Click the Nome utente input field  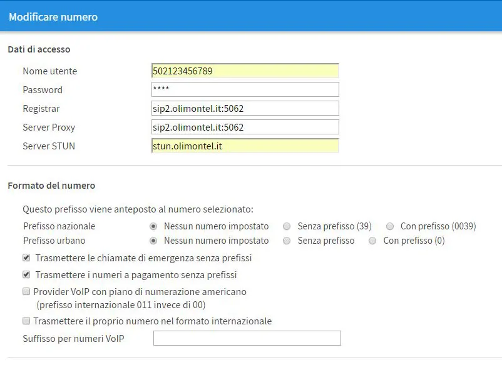tap(245, 71)
